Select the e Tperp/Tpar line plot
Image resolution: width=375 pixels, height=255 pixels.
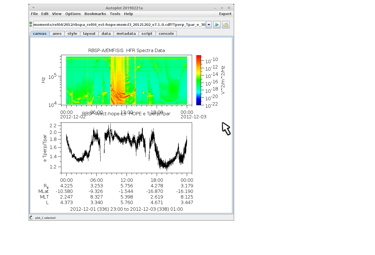point(126,148)
